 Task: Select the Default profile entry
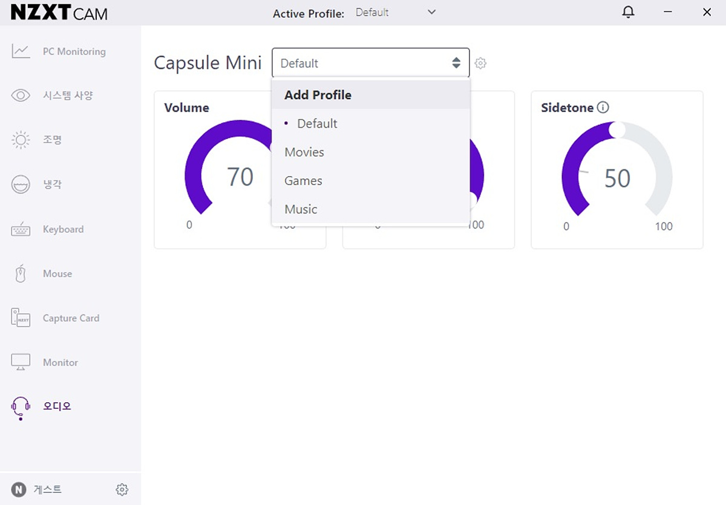pos(371,123)
